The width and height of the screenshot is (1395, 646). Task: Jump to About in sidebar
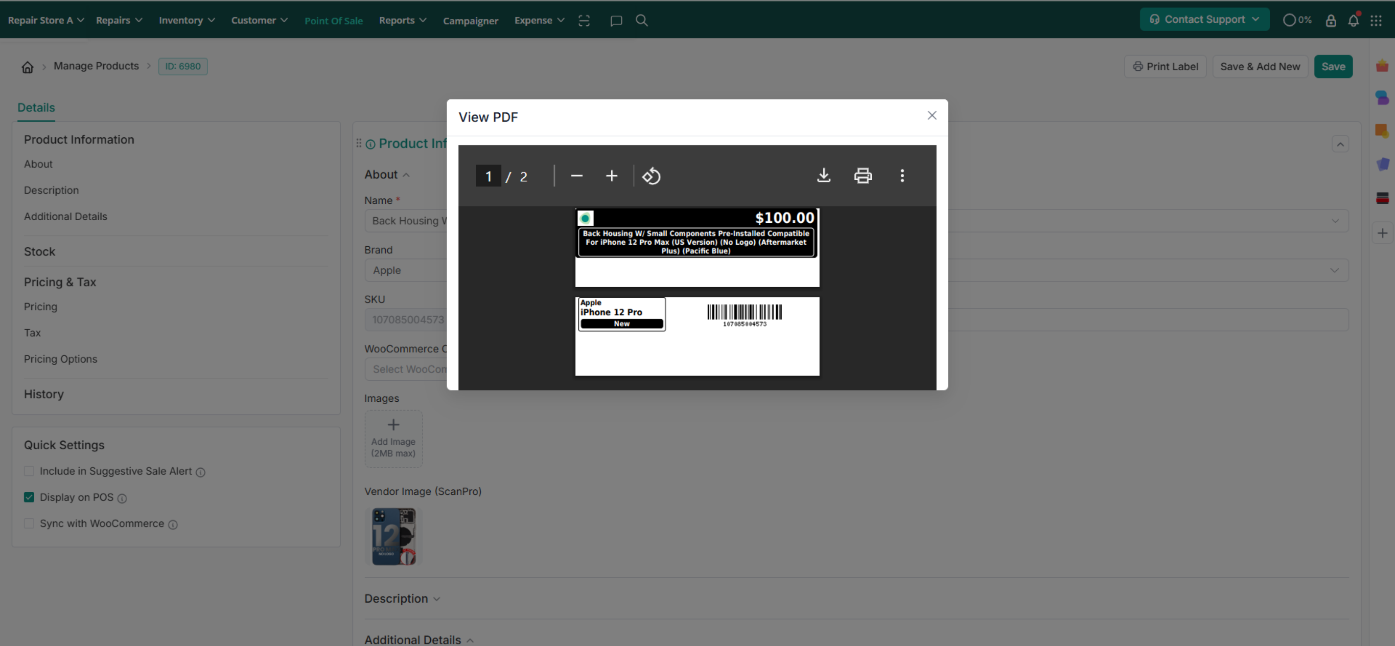[x=38, y=164]
